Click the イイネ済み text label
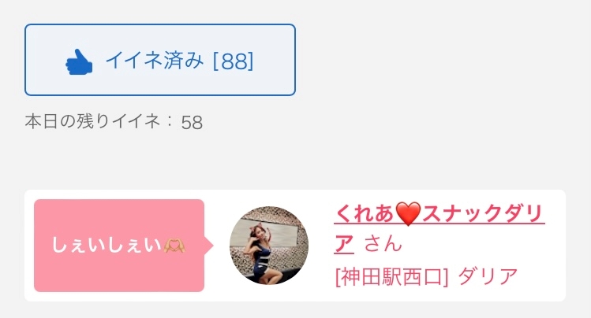The height and width of the screenshot is (318, 591). pyautogui.click(x=155, y=61)
